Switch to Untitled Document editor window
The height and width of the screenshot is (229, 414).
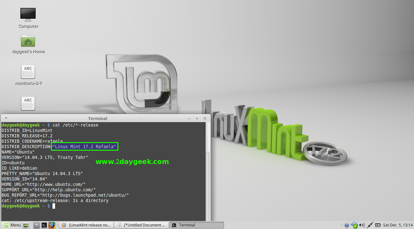(x=141, y=225)
